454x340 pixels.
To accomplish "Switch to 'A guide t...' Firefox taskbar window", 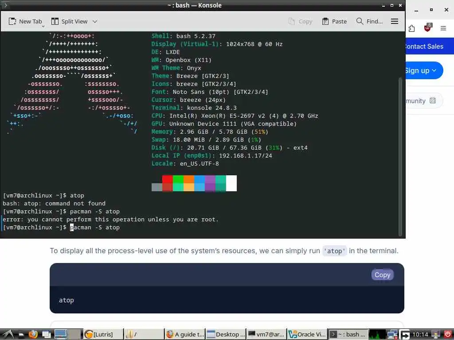I will click(x=185, y=335).
